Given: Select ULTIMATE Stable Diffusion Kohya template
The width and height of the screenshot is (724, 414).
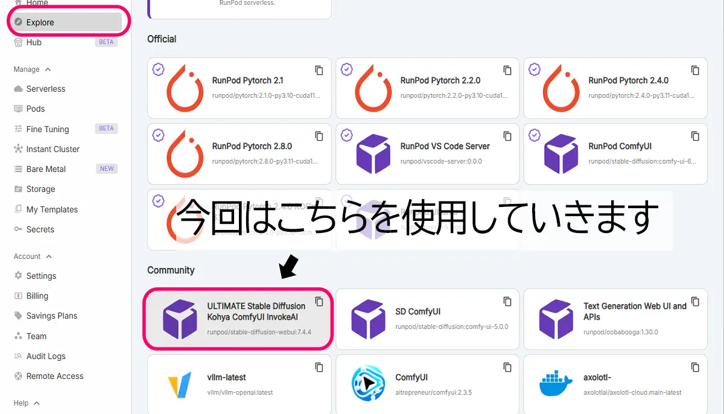Looking at the screenshot, I should [x=239, y=319].
